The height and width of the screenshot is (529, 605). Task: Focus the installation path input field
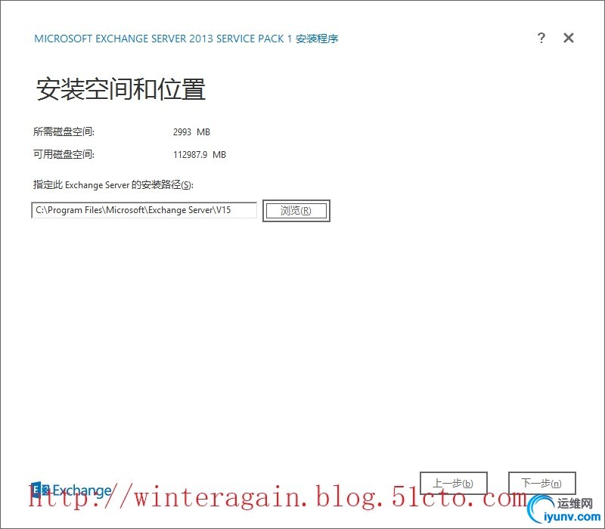pyautogui.click(x=144, y=210)
